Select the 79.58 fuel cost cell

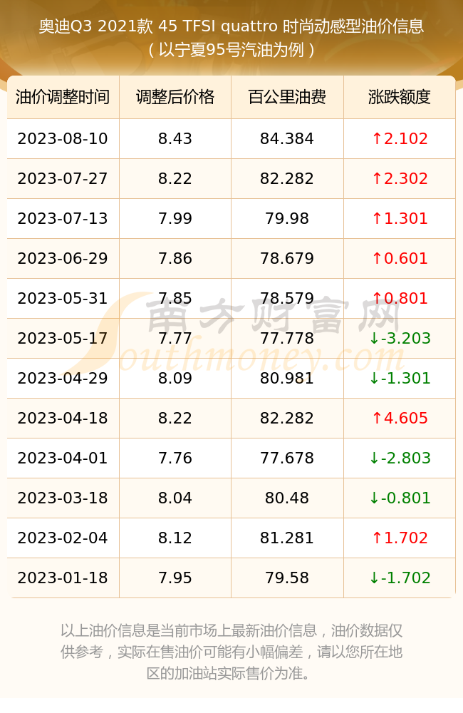click(287, 578)
